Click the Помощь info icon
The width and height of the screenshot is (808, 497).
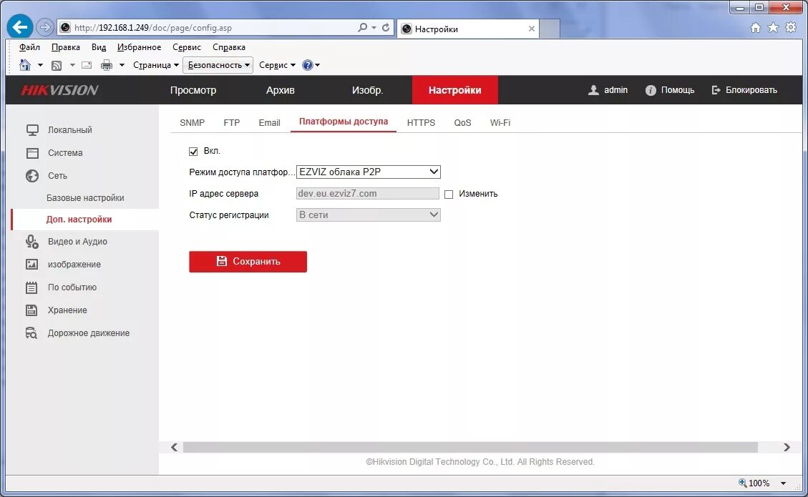tap(651, 90)
